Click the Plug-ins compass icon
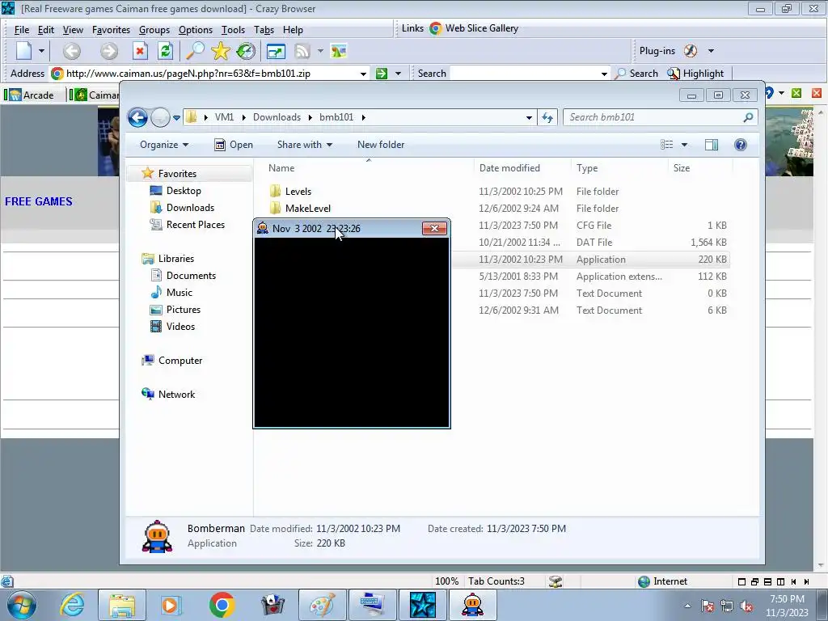The image size is (828, 621). 691,51
